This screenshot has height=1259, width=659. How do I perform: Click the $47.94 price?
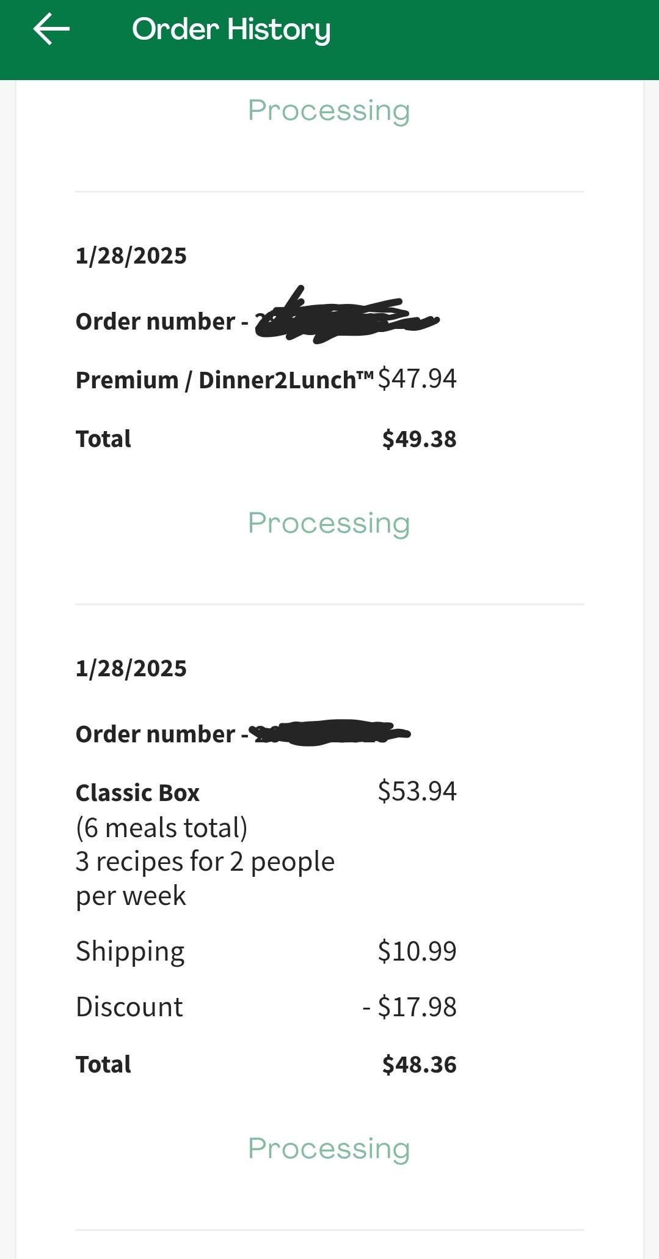[417, 378]
